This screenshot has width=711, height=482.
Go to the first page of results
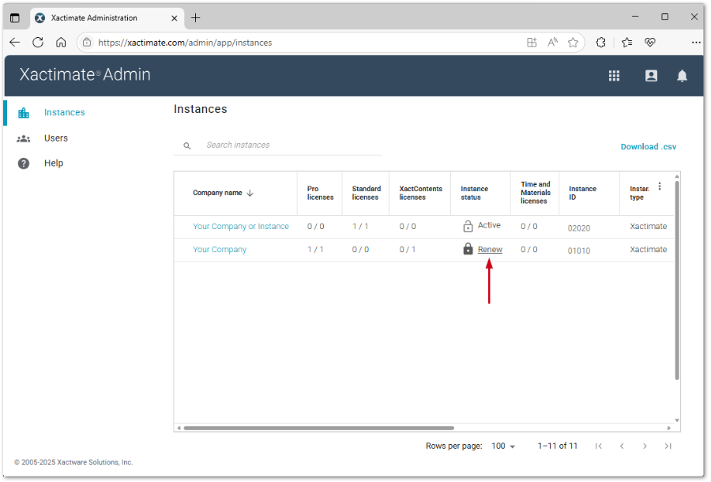tap(599, 446)
